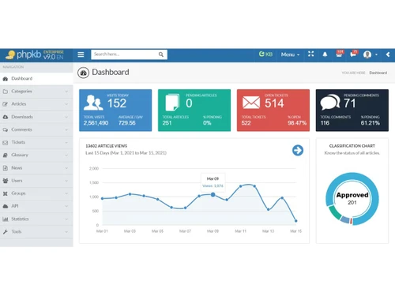Click the visitors icon on Visits Today card
This screenshot has width=395, height=296.
tap(93, 103)
